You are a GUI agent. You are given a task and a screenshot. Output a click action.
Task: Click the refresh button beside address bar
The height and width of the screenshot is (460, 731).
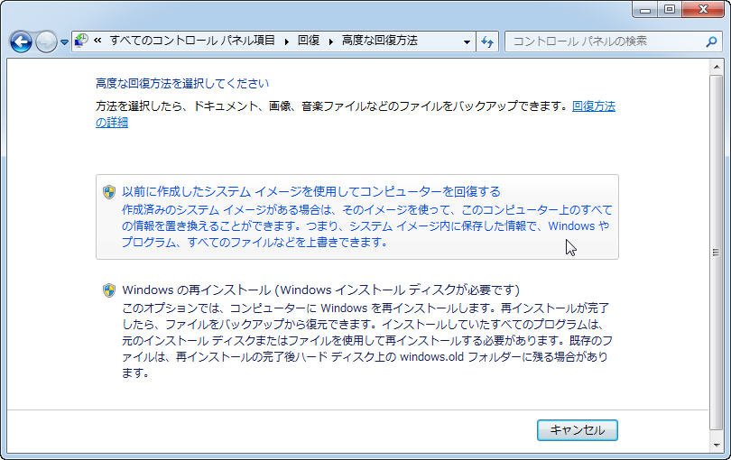coord(487,42)
